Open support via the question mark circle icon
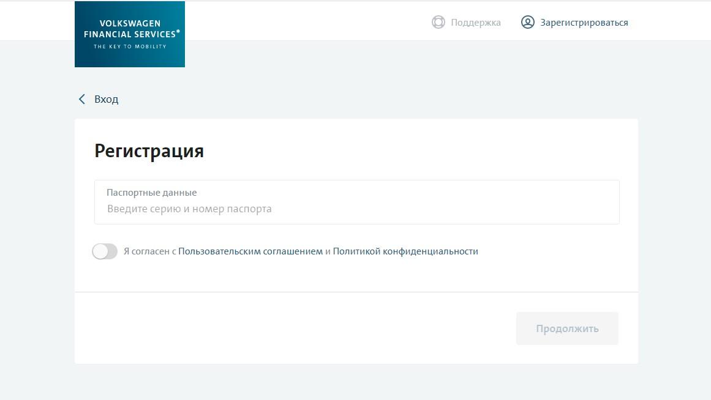 click(x=438, y=22)
